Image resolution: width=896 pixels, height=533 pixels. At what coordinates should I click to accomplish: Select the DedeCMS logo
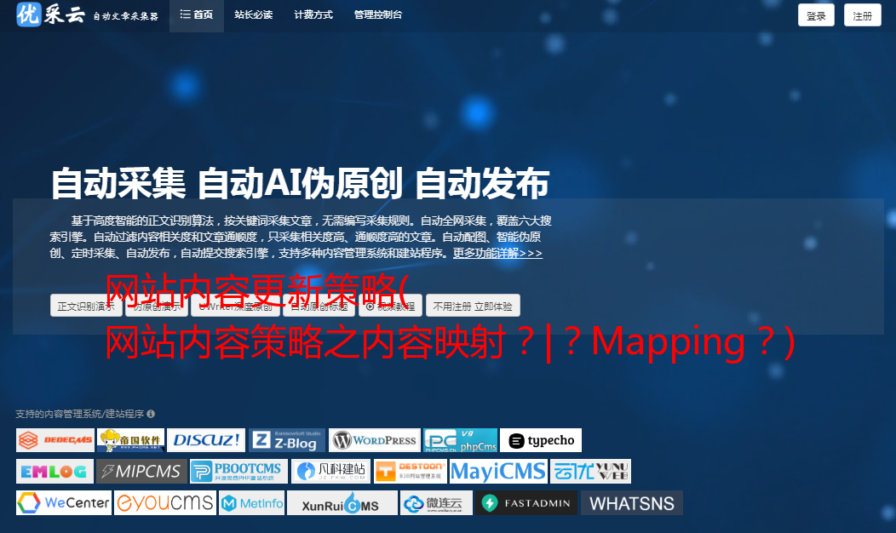(55, 440)
